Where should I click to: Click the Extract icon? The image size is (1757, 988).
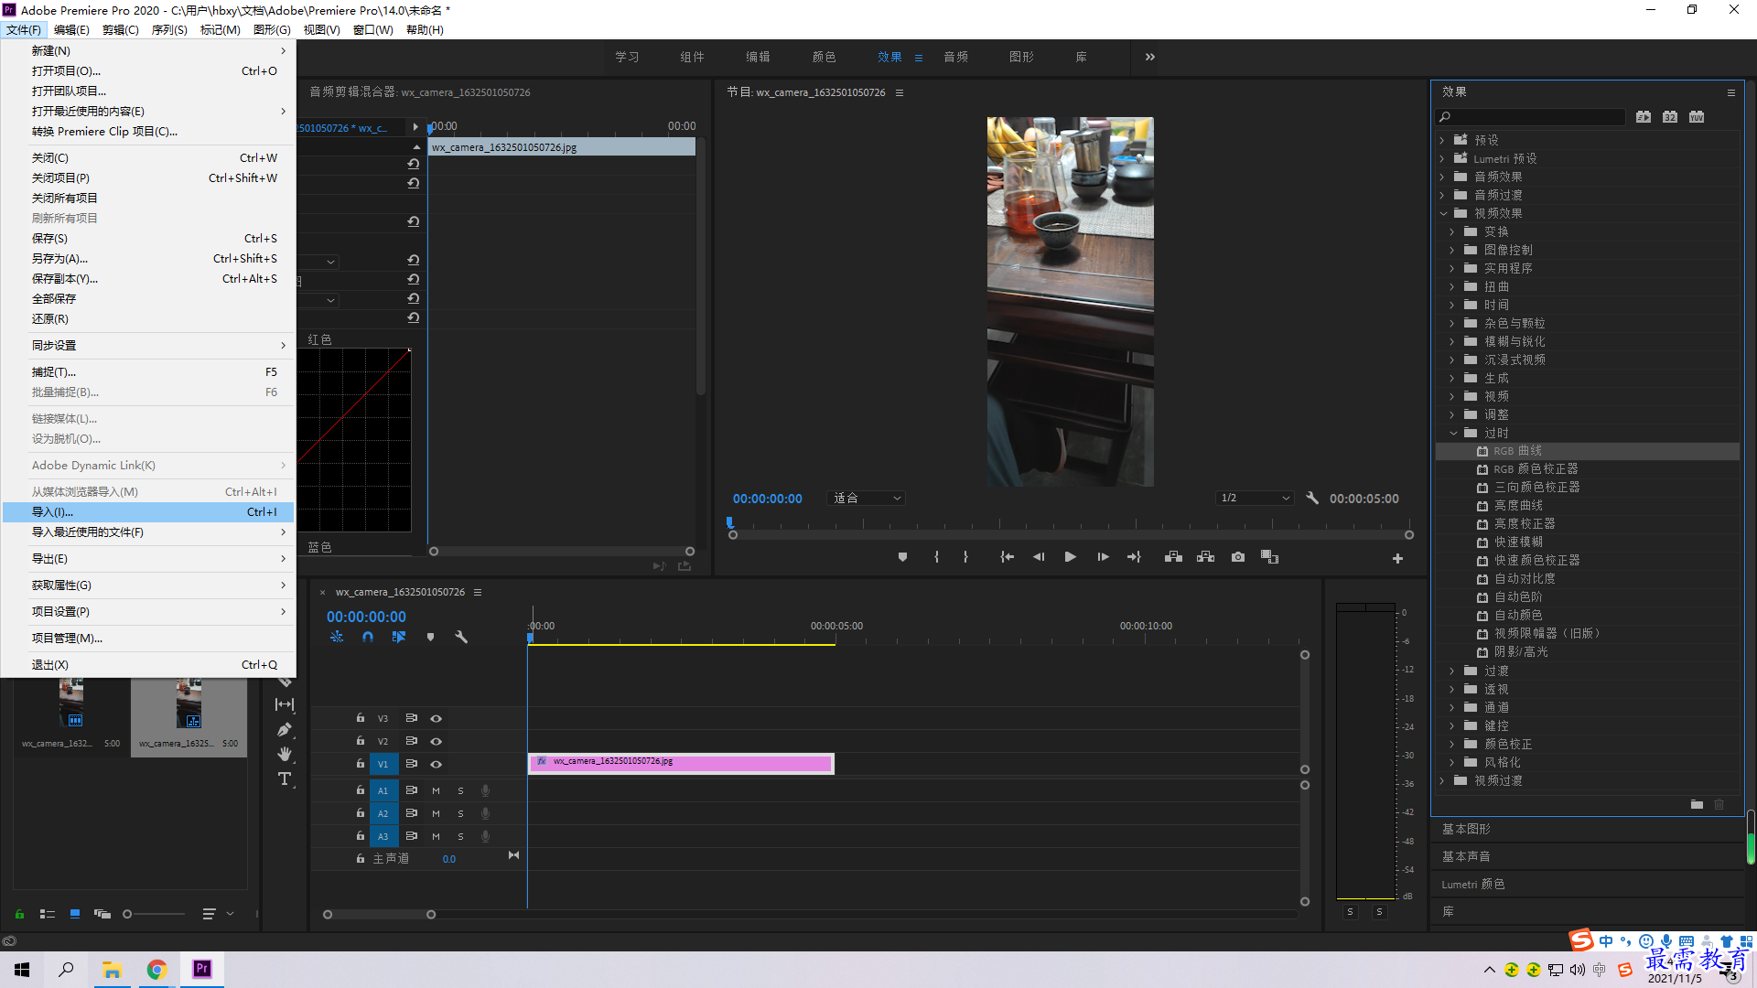1205,557
